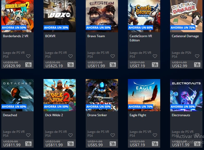This screenshot has height=150, width=204.
Task: Open the Electronauts cover thumbnail
Action: click(x=186, y=95)
